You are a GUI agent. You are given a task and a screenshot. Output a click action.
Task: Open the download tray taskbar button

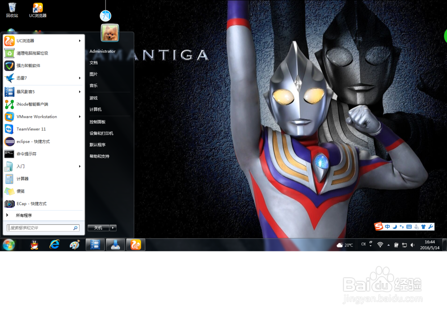(x=115, y=245)
